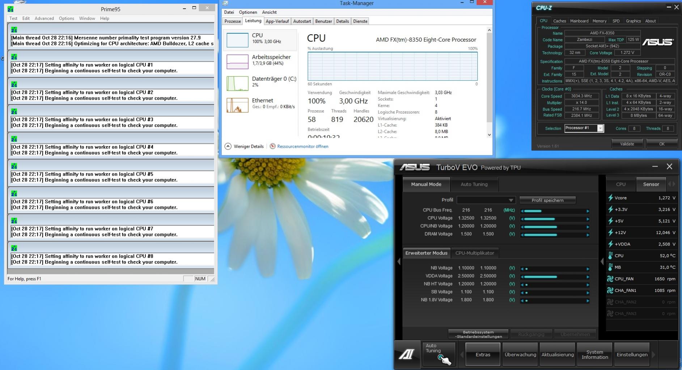This screenshot has width=682, height=370.
Task: Open the Aktualisierung section
Action: point(558,354)
